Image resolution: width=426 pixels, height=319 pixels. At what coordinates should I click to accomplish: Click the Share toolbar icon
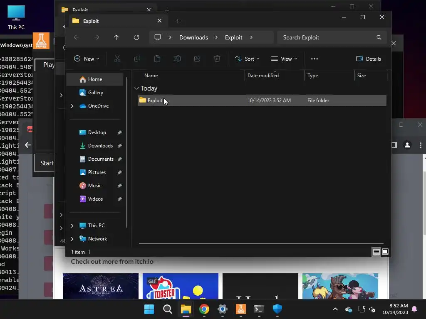pyautogui.click(x=197, y=59)
